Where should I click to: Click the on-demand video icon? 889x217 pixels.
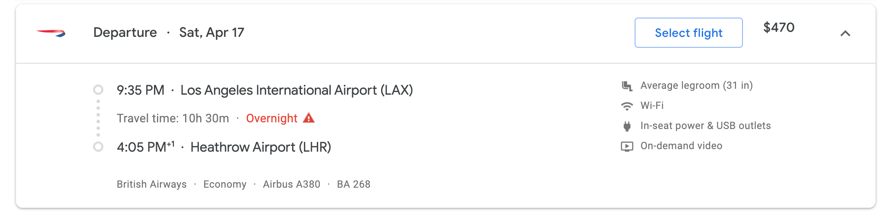(x=627, y=146)
